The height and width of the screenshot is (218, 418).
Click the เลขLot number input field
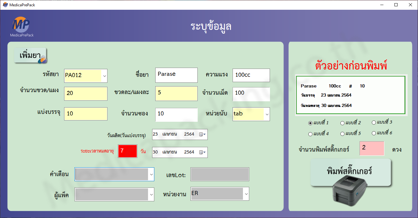tap(220, 174)
